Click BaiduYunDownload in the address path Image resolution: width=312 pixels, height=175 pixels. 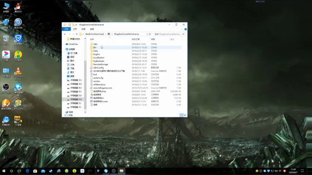[x=94, y=34]
